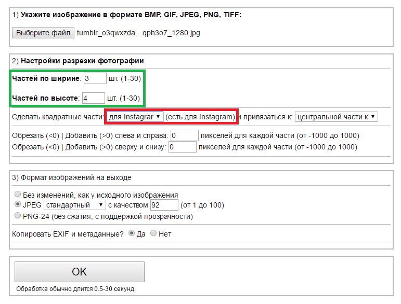
Task: Select "Без изменений" output format radio
Action: 19,195
